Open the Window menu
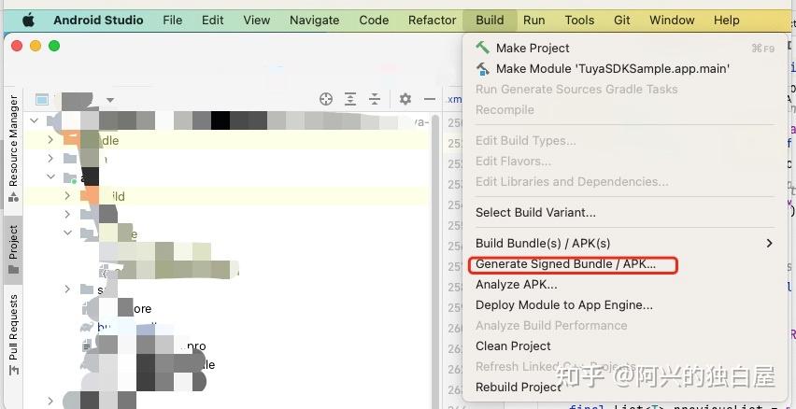796x409 pixels. 672,21
